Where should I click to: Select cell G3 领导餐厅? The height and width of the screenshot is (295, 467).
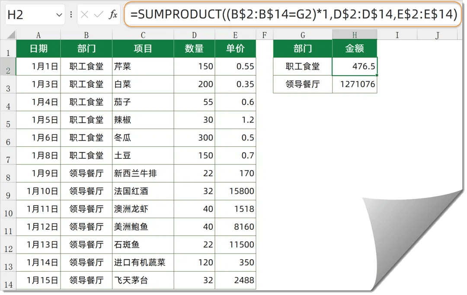(x=303, y=84)
